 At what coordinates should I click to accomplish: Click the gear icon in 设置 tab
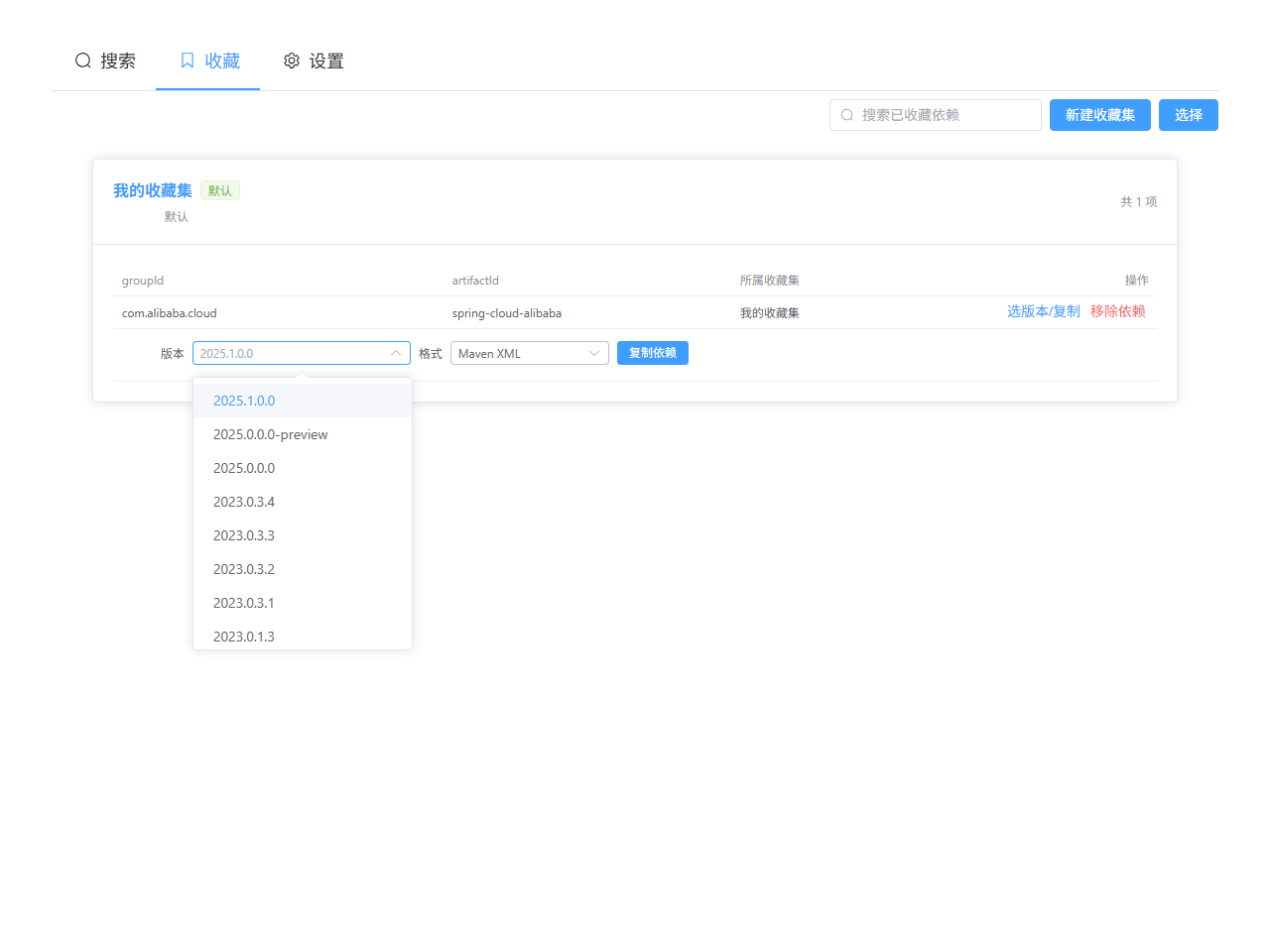pos(292,60)
